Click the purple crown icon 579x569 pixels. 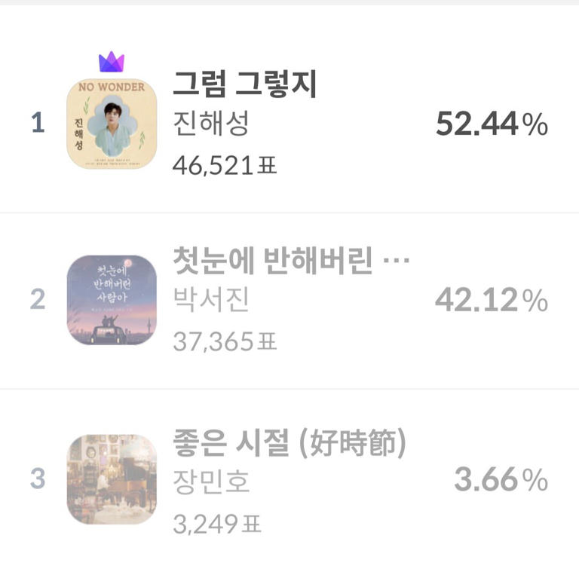click(x=112, y=63)
